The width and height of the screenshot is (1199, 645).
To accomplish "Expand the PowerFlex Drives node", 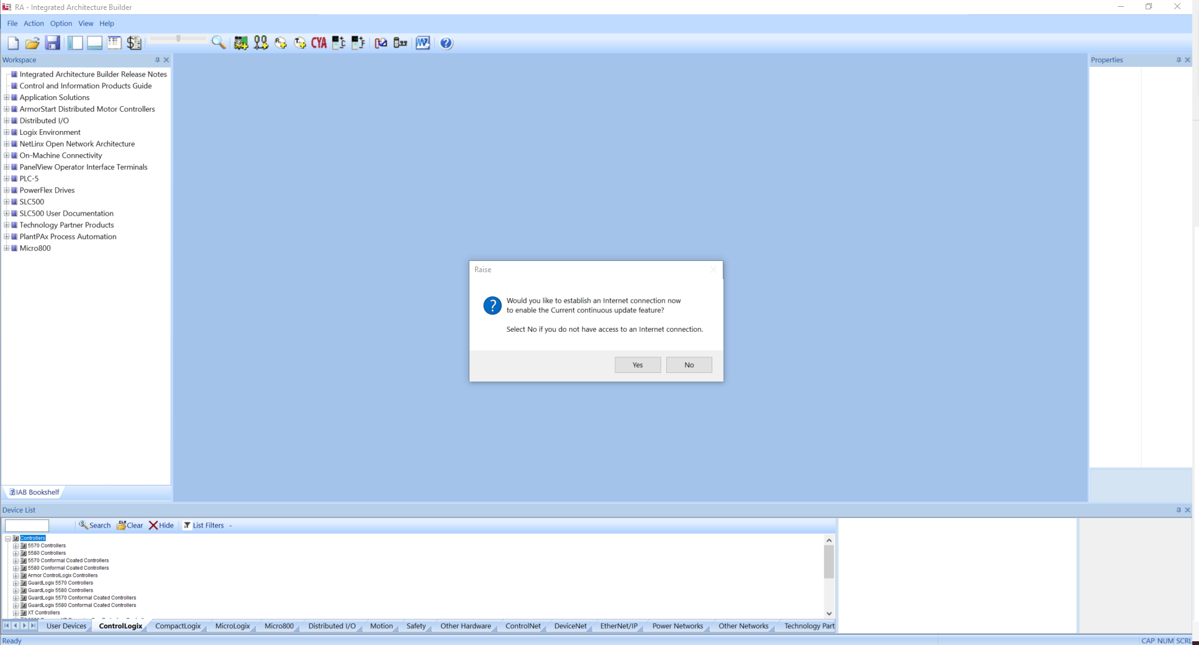I will 7,190.
